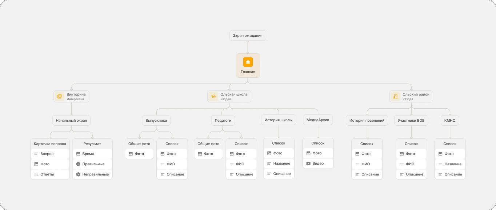Click the orange home icon on Главная
The width and height of the screenshot is (496, 210).
248,62
